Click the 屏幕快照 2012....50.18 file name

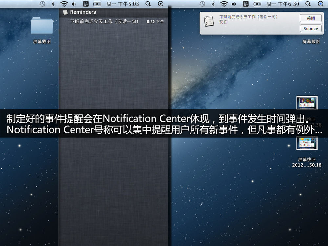coord(307,162)
